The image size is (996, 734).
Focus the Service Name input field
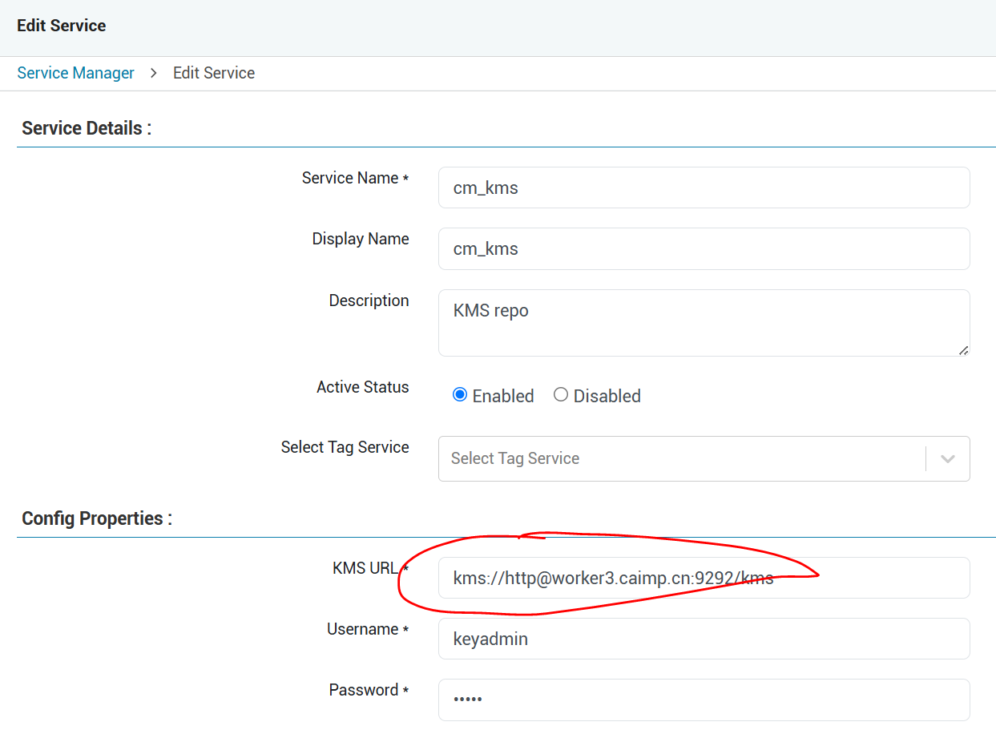[x=704, y=188]
